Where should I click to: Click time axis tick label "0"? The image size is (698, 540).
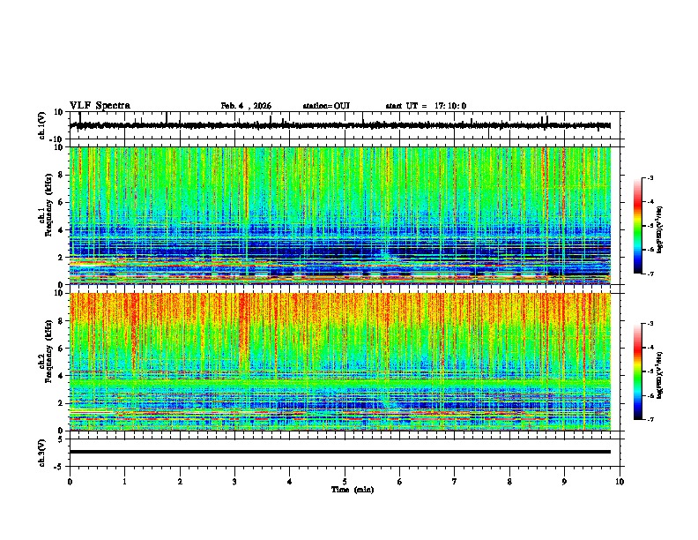(70, 482)
